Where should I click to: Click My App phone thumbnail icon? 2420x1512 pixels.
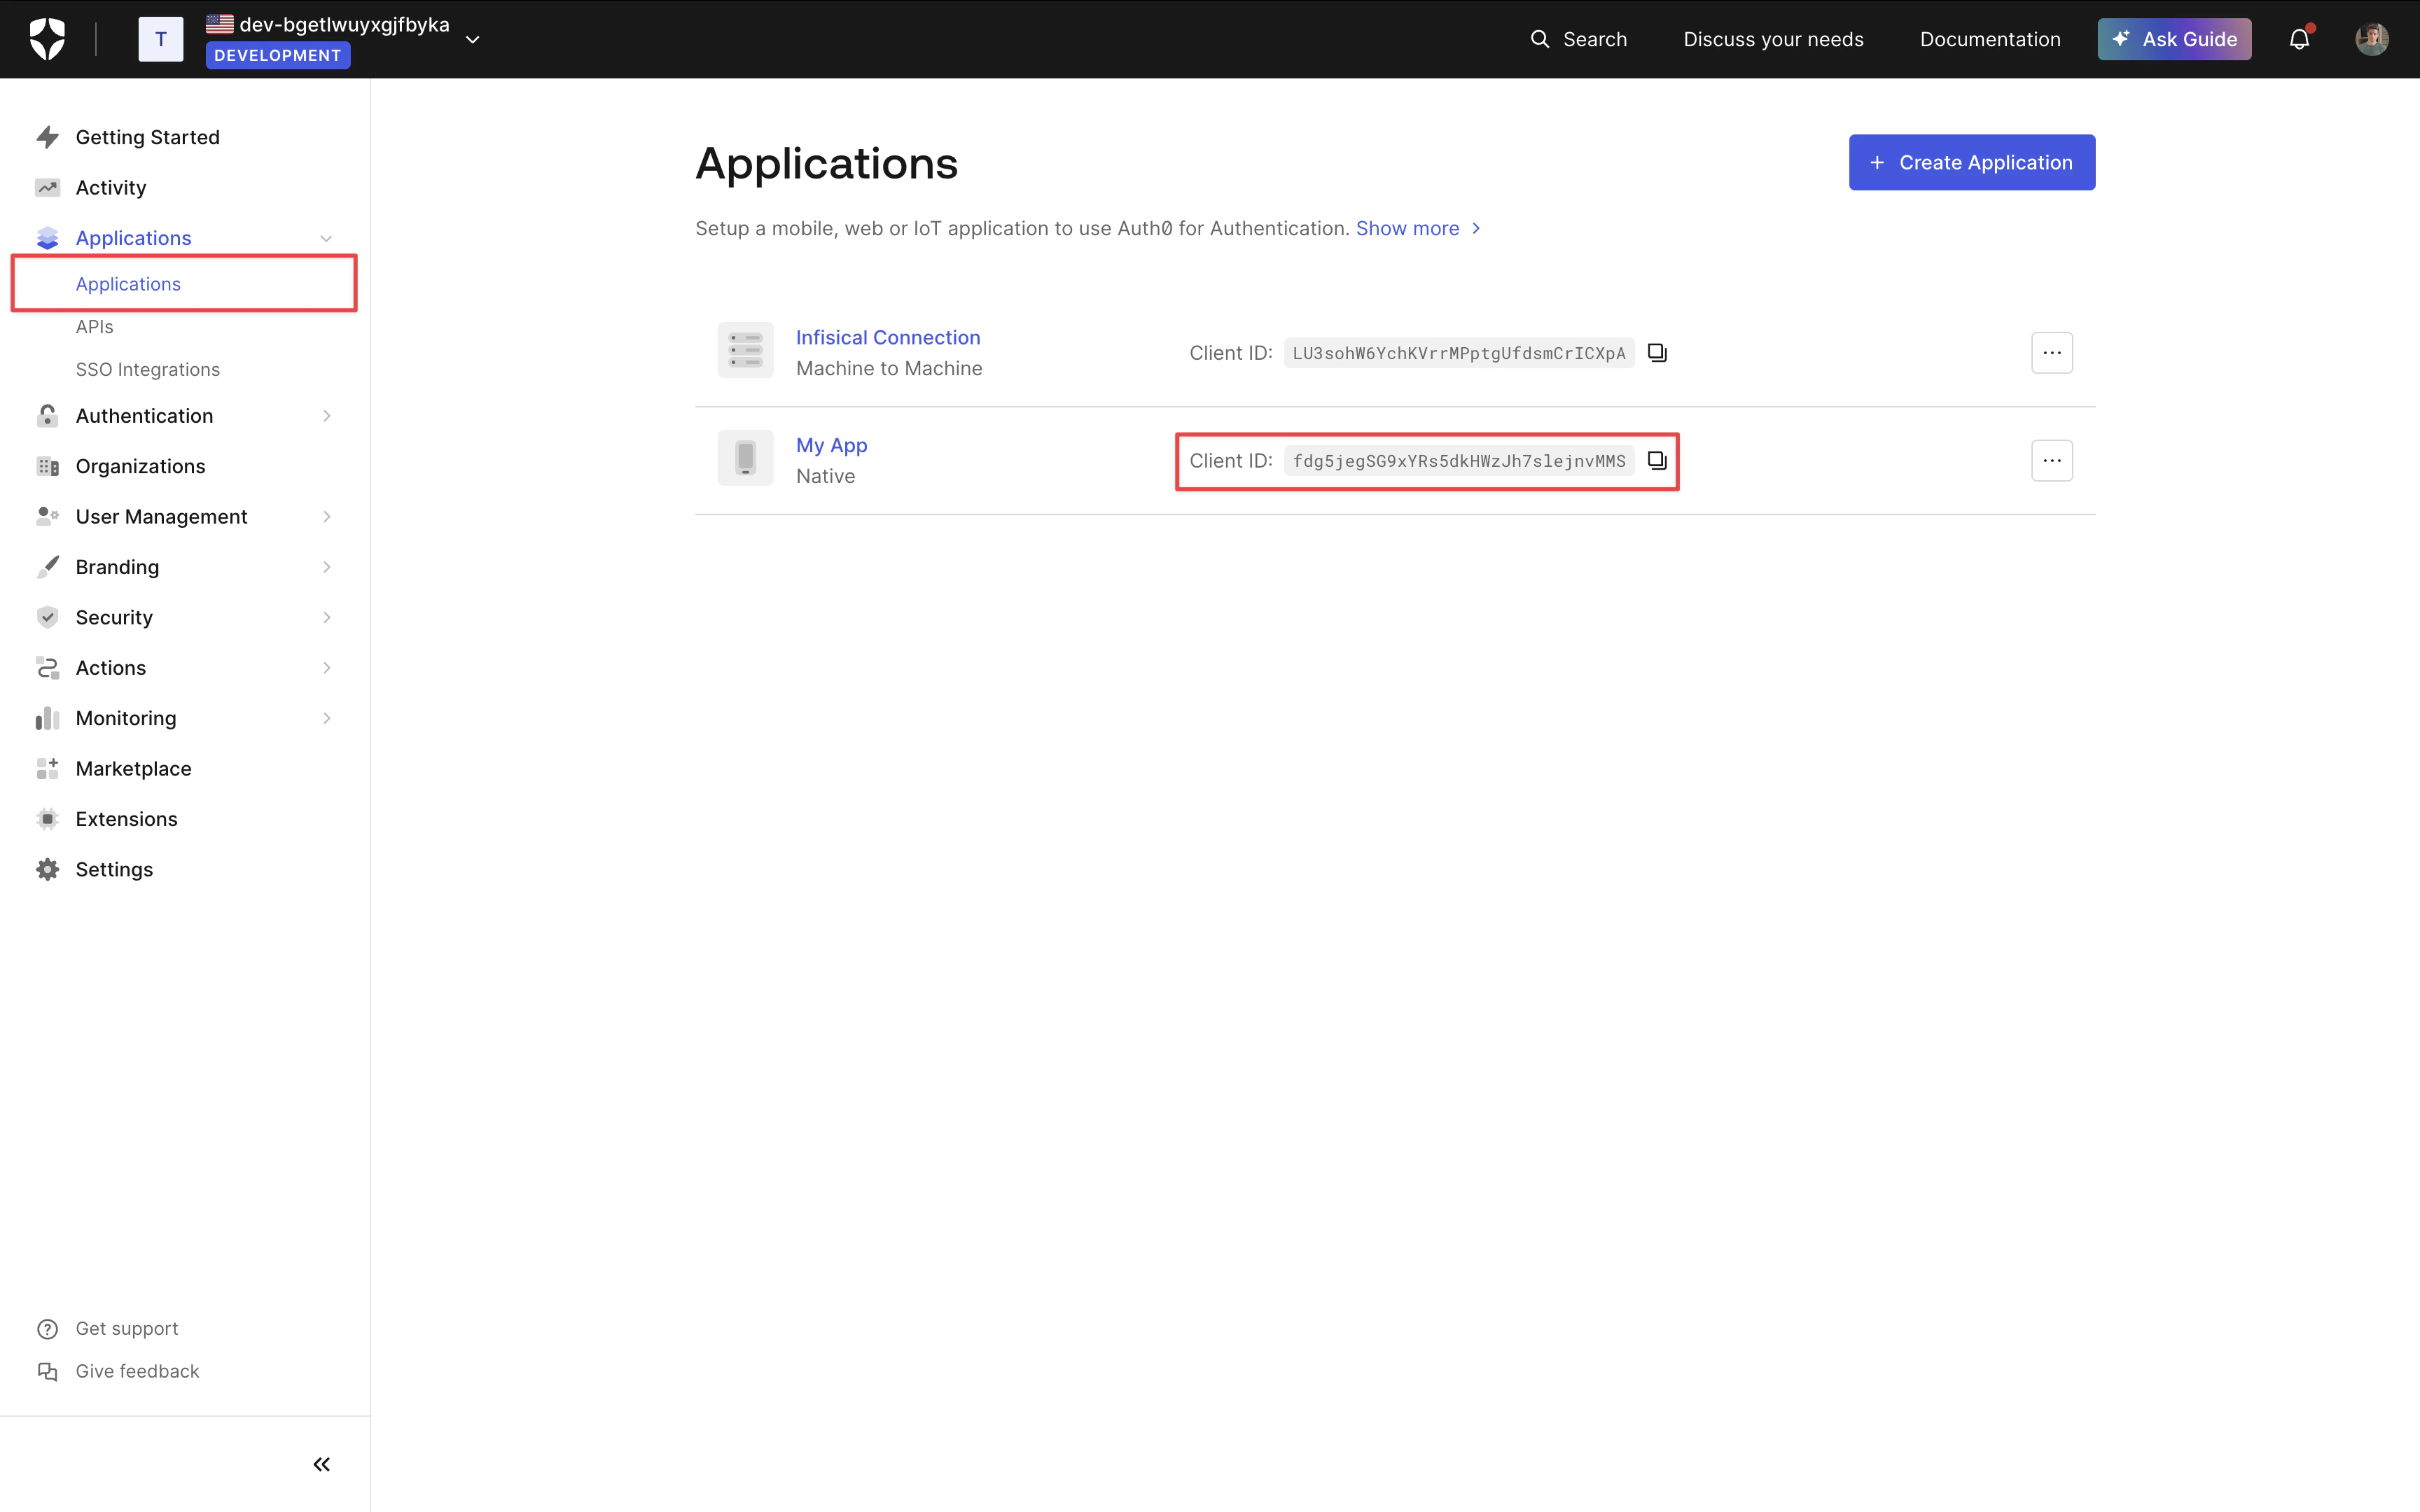(x=745, y=458)
